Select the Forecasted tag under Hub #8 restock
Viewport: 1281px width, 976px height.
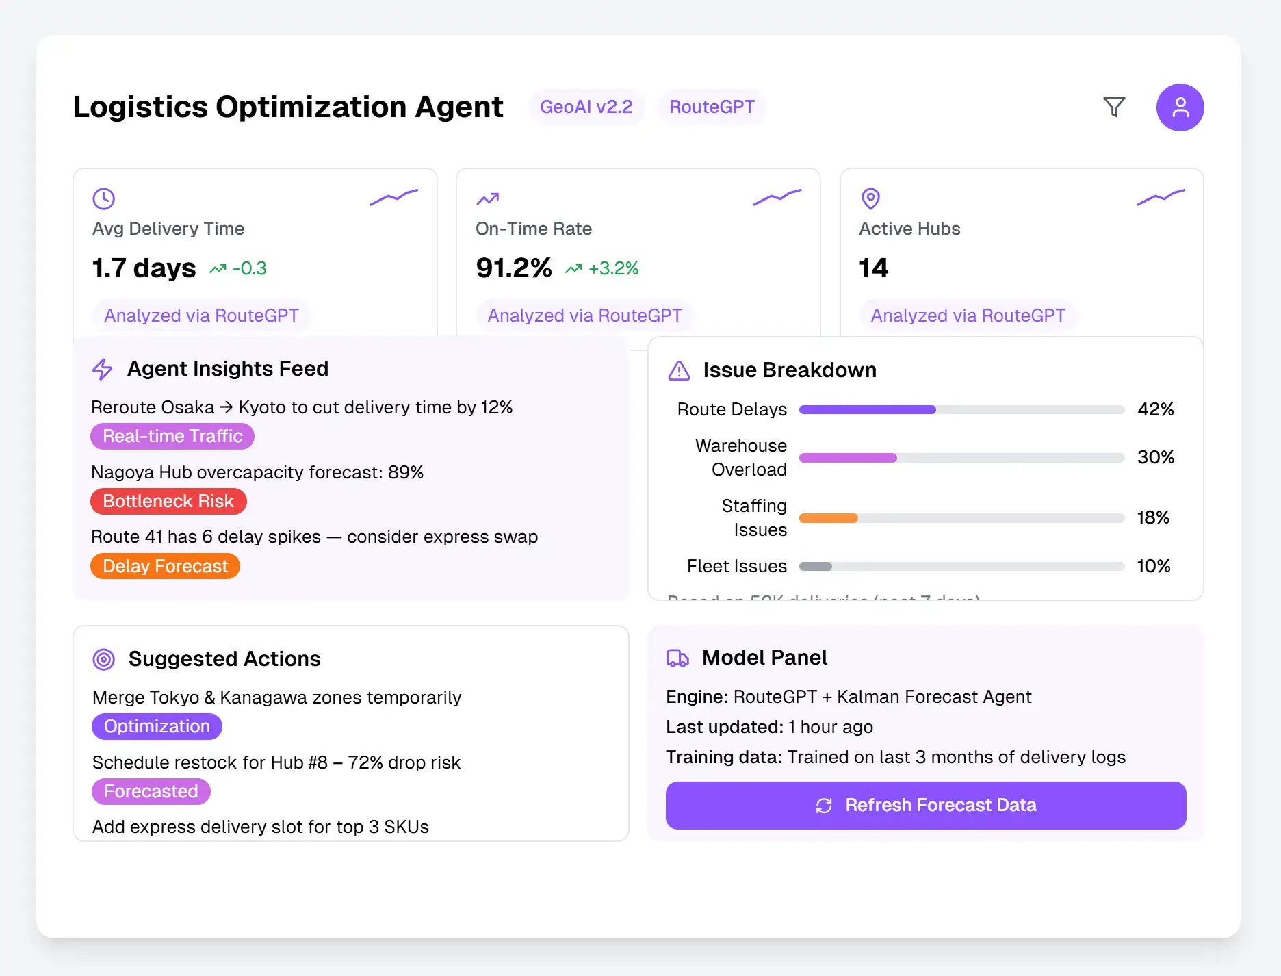tap(151, 791)
